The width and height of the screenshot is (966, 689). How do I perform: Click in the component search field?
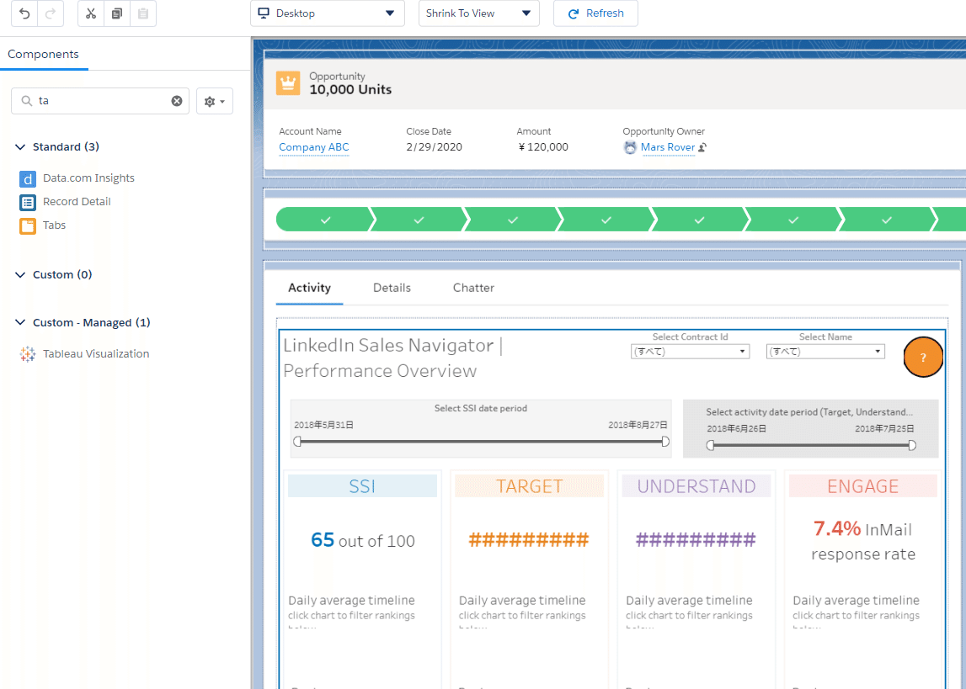pos(102,101)
